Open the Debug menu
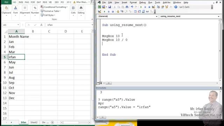 [x=142, y=2]
